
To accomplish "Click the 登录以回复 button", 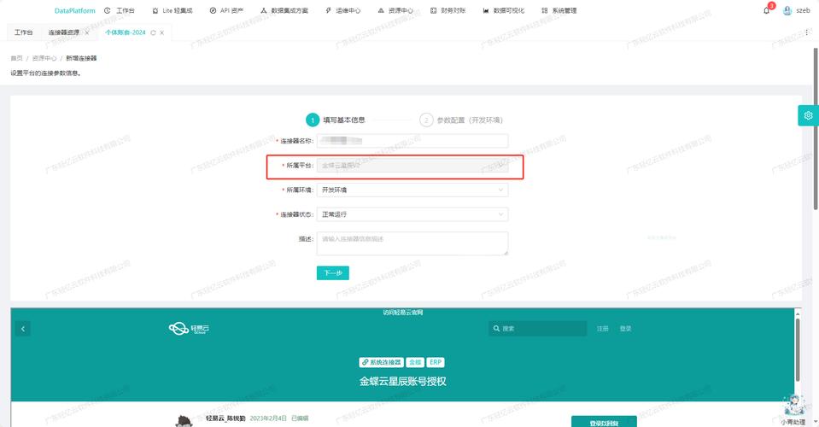I will 604,422.
